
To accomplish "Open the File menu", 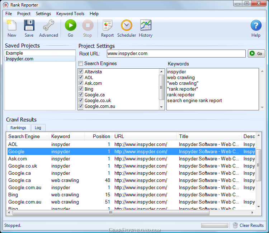I will (9, 14).
